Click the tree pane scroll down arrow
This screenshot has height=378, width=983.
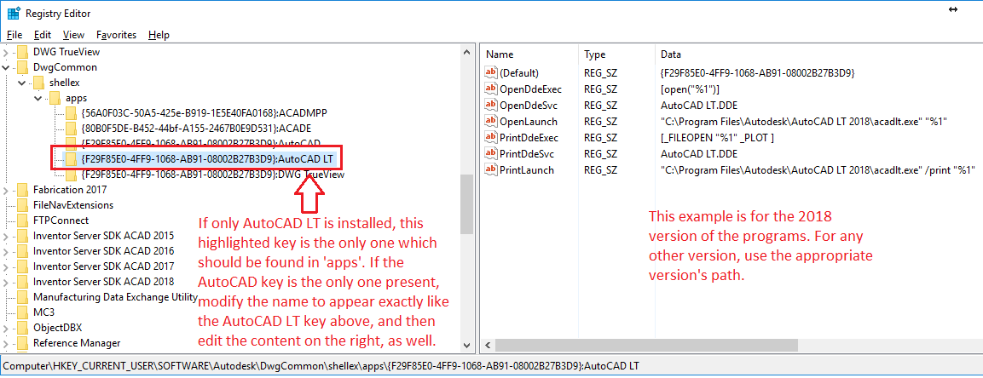(x=466, y=345)
